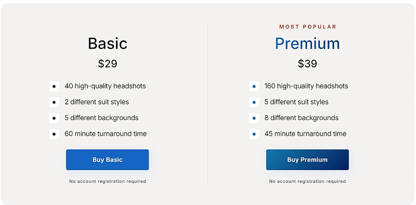The width and height of the screenshot is (416, 205).
Task: Click bullet icon beside 5 different suit styles in Premium
Action: point(254,102)
